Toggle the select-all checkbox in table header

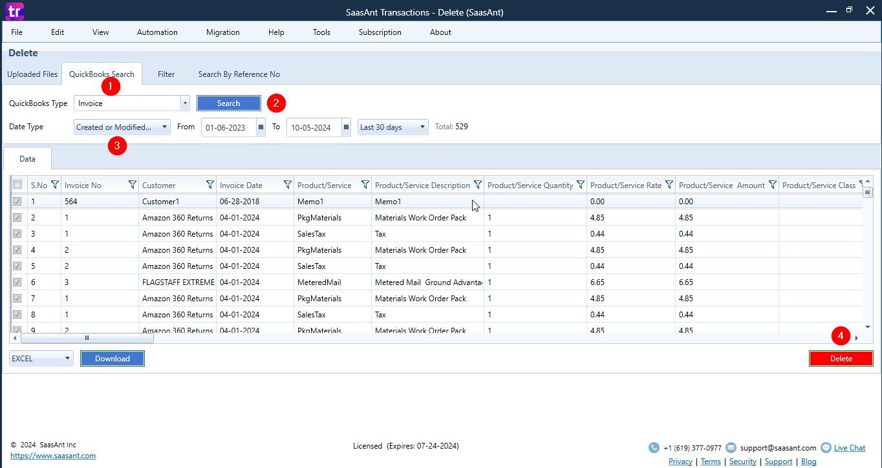coord(17,185)
